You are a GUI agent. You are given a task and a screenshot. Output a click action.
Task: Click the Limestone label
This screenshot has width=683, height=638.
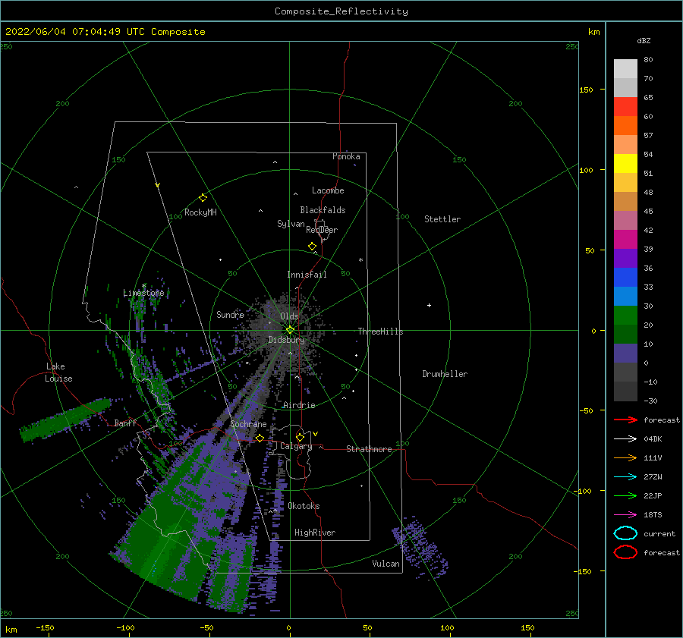click(143, 293)
